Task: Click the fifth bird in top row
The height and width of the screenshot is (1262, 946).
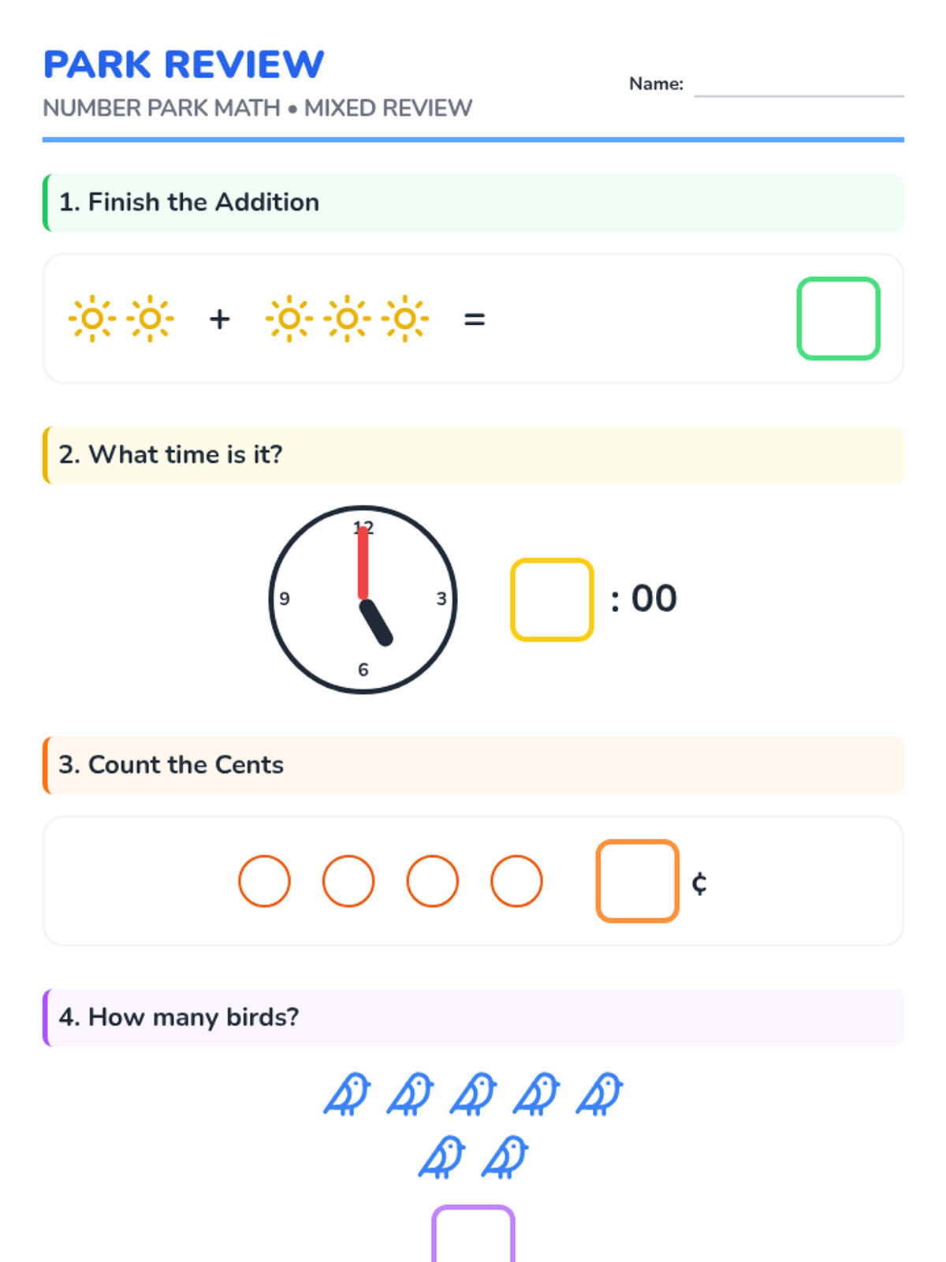Action: [599, 1094]
